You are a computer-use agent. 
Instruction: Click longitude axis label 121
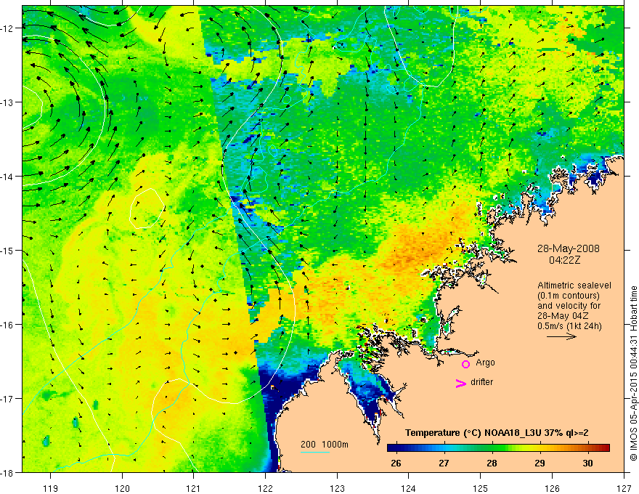click(x=194, y=488)
